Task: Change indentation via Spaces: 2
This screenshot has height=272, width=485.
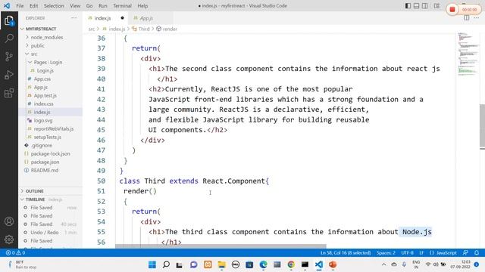Action: tap(386, 252)
